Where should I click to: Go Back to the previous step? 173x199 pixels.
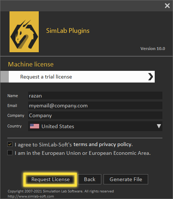(x=90, y=179)
